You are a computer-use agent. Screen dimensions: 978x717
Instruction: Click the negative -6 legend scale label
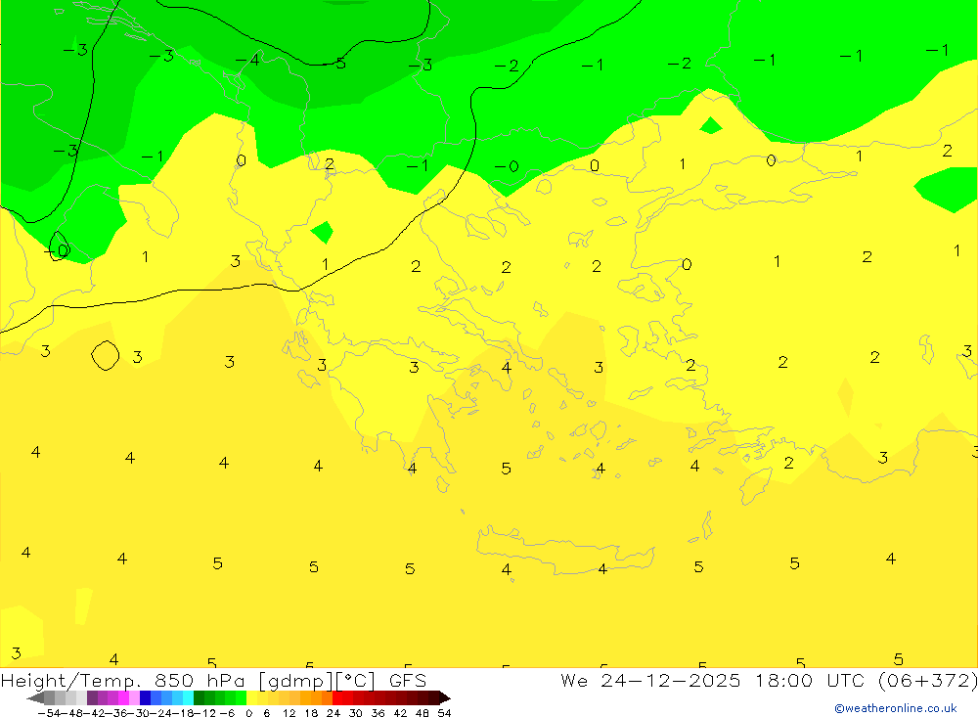coord(228,713)
